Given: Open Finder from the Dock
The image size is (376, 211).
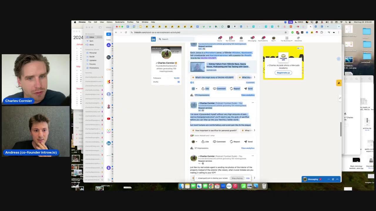Looking at the screenshot, I should [181, 186].
